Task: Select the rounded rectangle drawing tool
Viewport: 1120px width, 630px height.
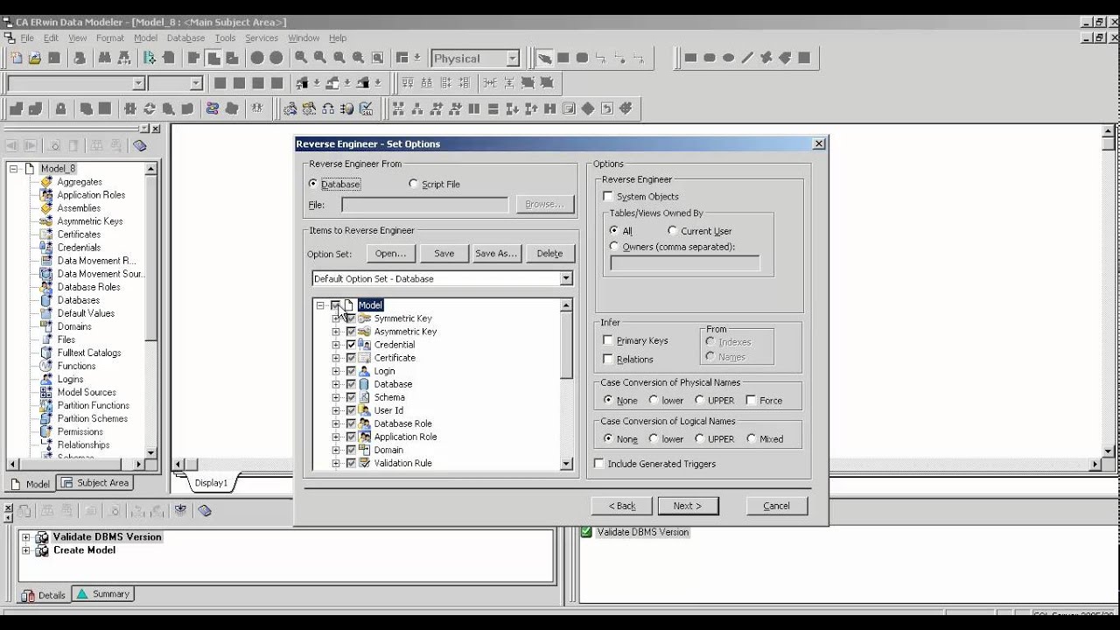Action: pyautogui.click(x=710, y=58)
